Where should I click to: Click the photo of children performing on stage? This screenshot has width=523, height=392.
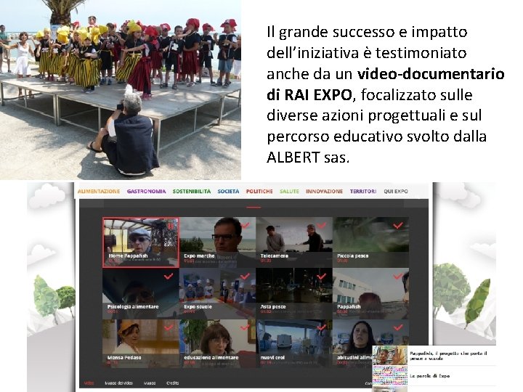(121, 90)
